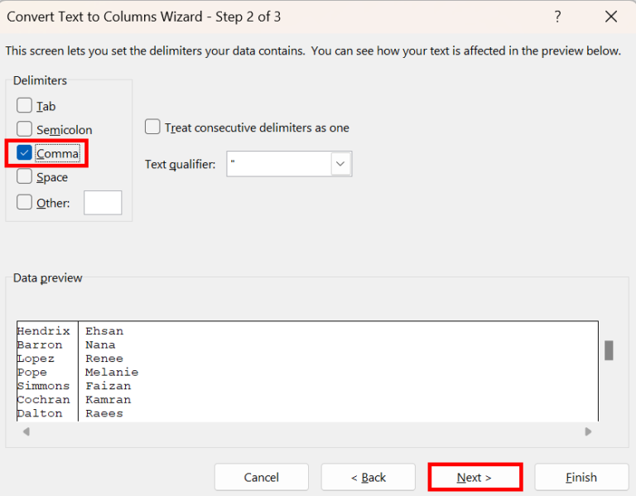The height and width of the screenshot is (496, 636).
Task: Go back with the Back button
Action: point(368,477)
